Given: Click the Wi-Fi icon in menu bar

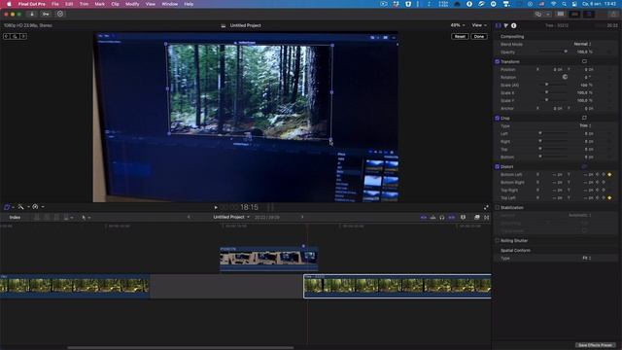Looking at the screenshot, I should coord(553,4).
